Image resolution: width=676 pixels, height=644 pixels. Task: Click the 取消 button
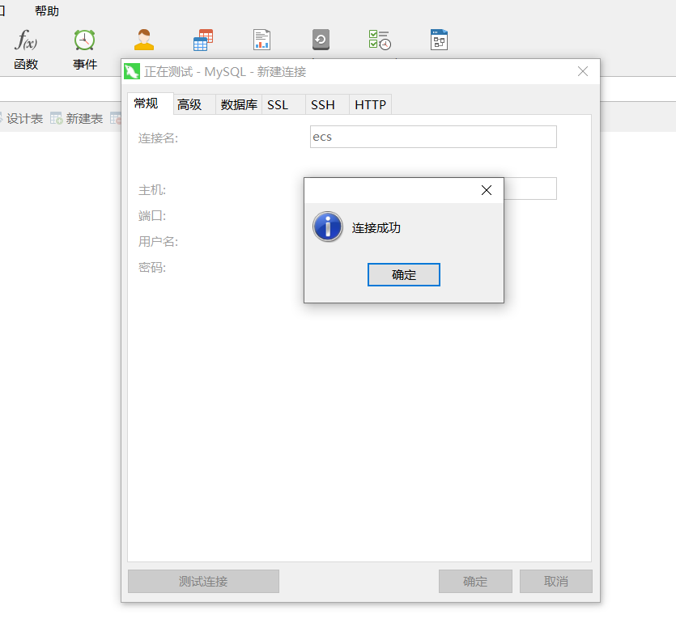(x=556, y=582)
